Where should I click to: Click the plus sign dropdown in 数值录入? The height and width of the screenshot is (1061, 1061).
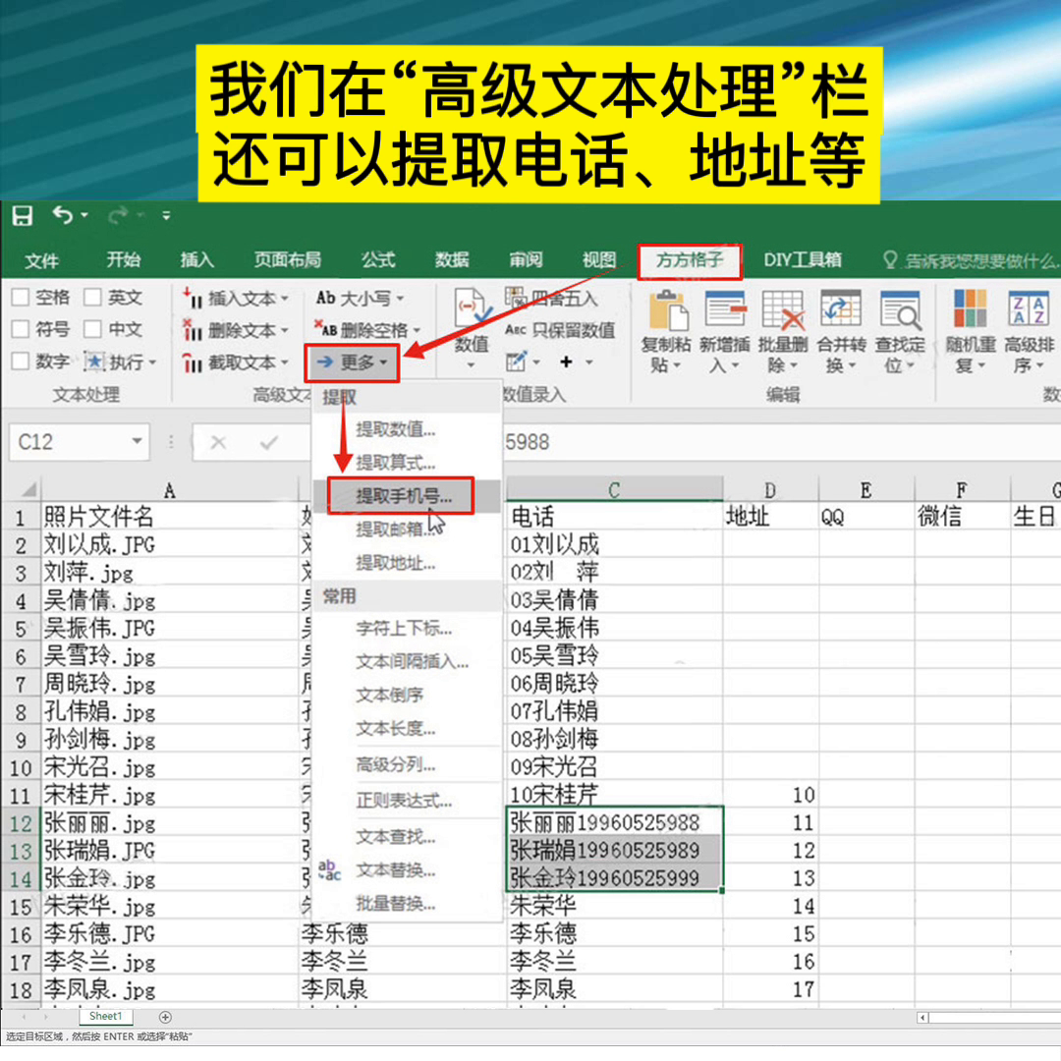click(576, 362)
